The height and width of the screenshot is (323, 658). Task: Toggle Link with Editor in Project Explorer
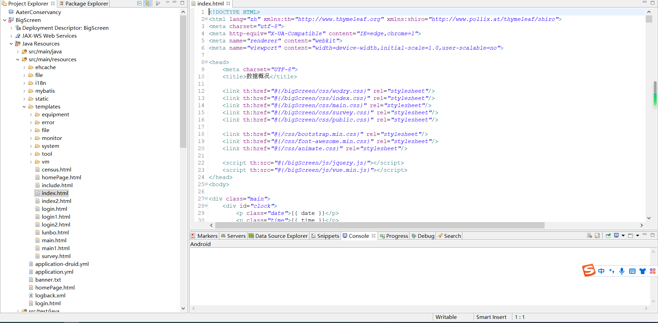coord(147,3)
